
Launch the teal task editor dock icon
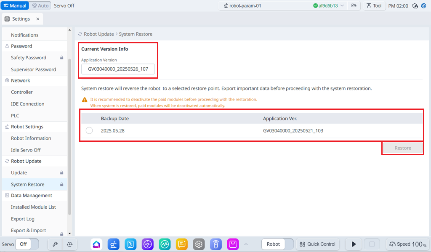[131, 244]
